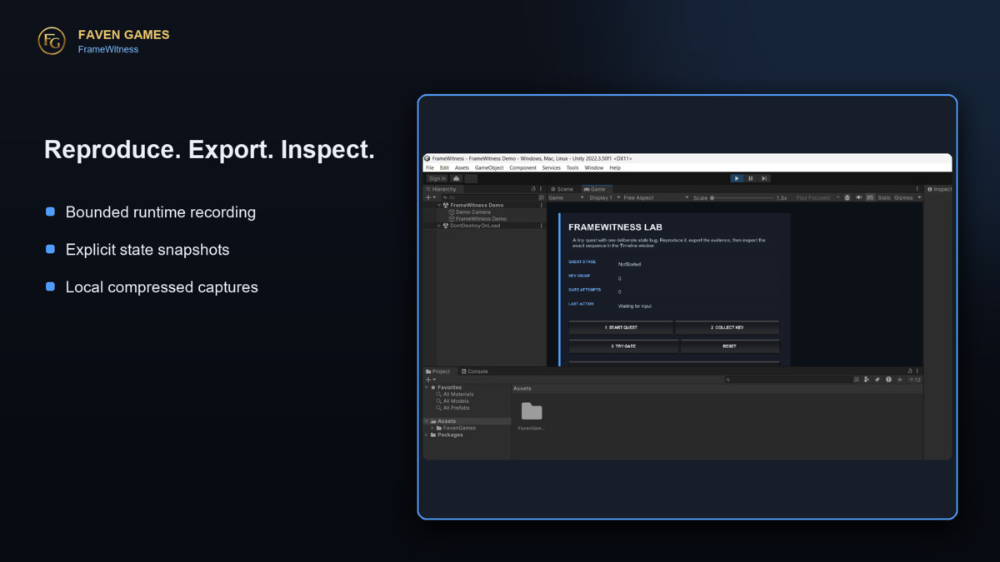Open the Inspector tab
Image resolution: width=1000 pixels, height=562 pixels.
tap(939, 189)
